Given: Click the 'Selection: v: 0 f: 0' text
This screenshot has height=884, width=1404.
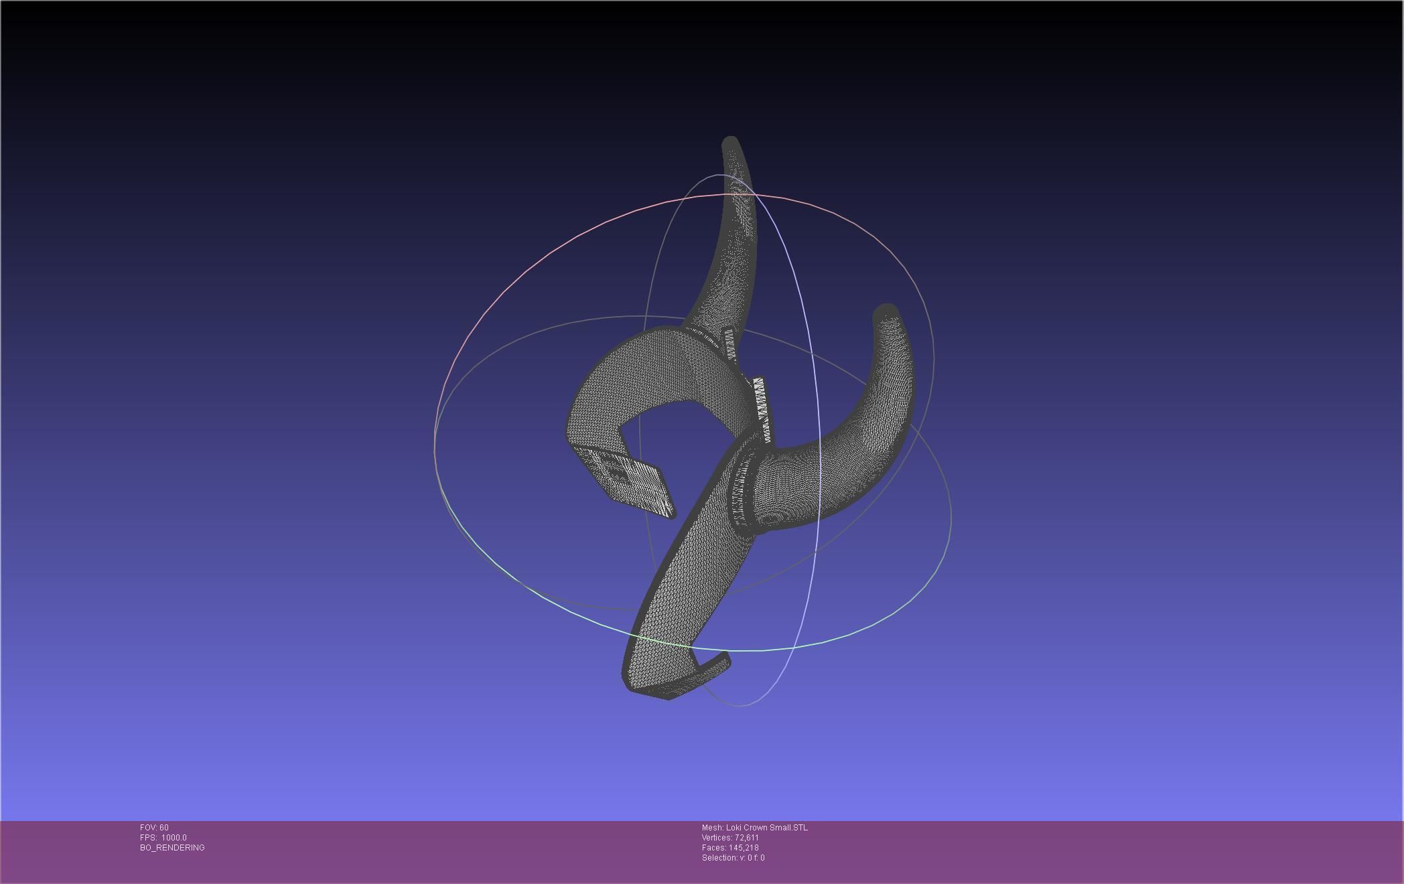Looking at the screenshot, I should pos(733,858).
